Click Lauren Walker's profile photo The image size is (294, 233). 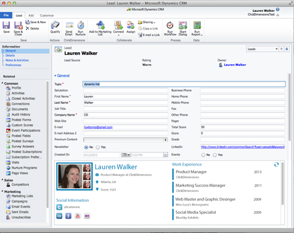(70, 176)
